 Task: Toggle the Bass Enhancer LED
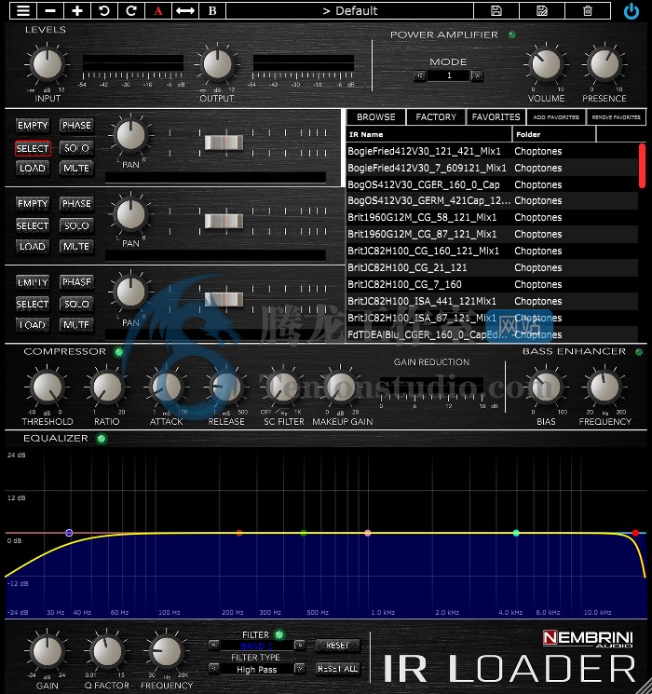point(639,352)
